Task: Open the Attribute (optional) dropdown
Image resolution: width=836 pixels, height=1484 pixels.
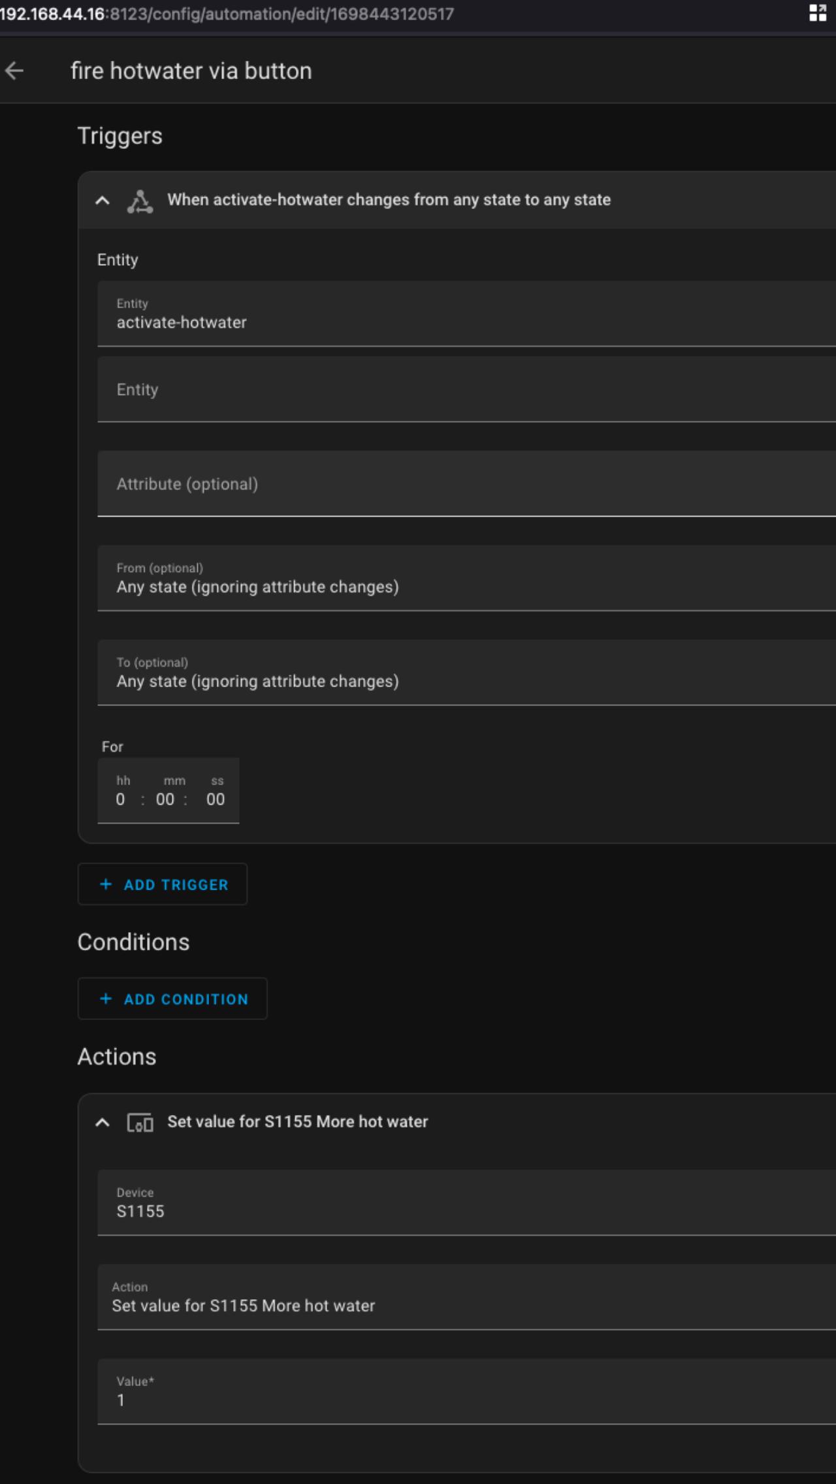Action: point(466,484)
